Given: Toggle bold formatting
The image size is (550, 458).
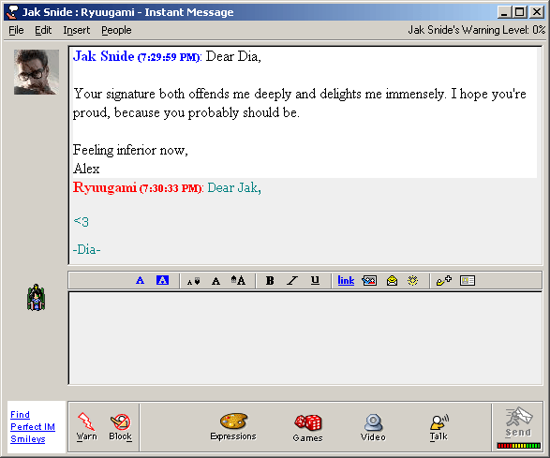Looking at the screenshot, I should click(x=270, y=281).
